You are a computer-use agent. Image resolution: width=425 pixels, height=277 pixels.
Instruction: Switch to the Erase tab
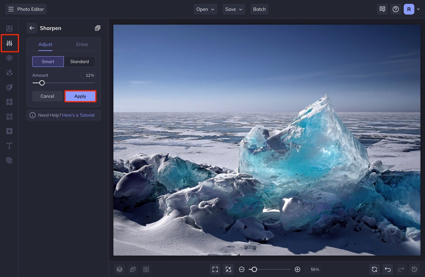[x=82, y=44]
